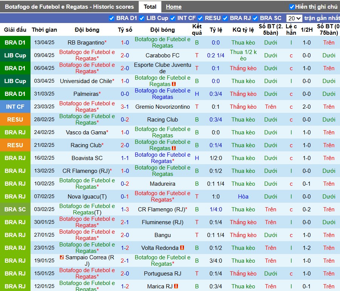The width and height of the screenshot is (340, 291).
Task: Uncheck the BRA D1 filter checkbox
Action: (112, 18)
